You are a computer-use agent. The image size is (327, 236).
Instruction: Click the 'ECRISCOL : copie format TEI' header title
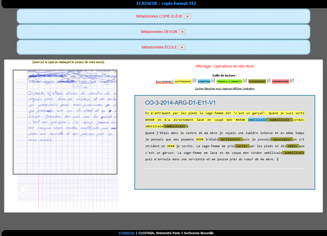166,4
